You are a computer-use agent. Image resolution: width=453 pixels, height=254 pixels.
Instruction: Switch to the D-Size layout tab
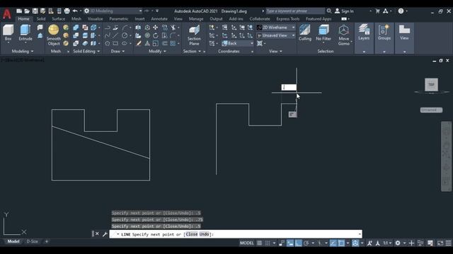coord(32,241)
